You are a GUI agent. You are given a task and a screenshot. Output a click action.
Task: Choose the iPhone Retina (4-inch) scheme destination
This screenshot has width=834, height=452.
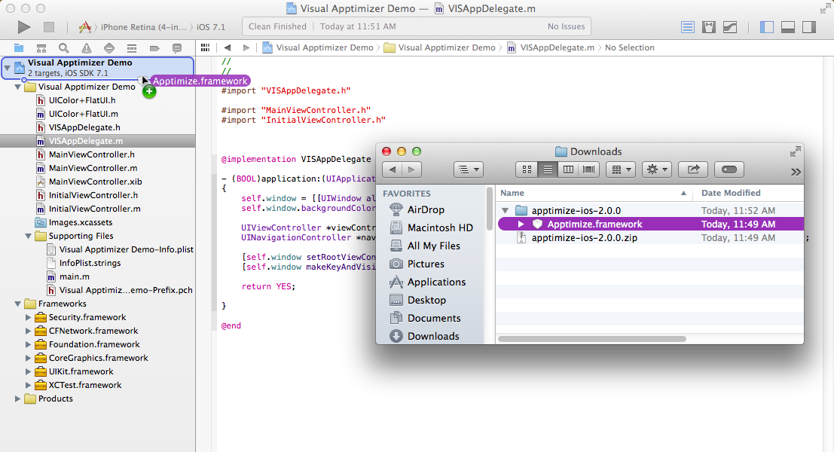(144, 26)
